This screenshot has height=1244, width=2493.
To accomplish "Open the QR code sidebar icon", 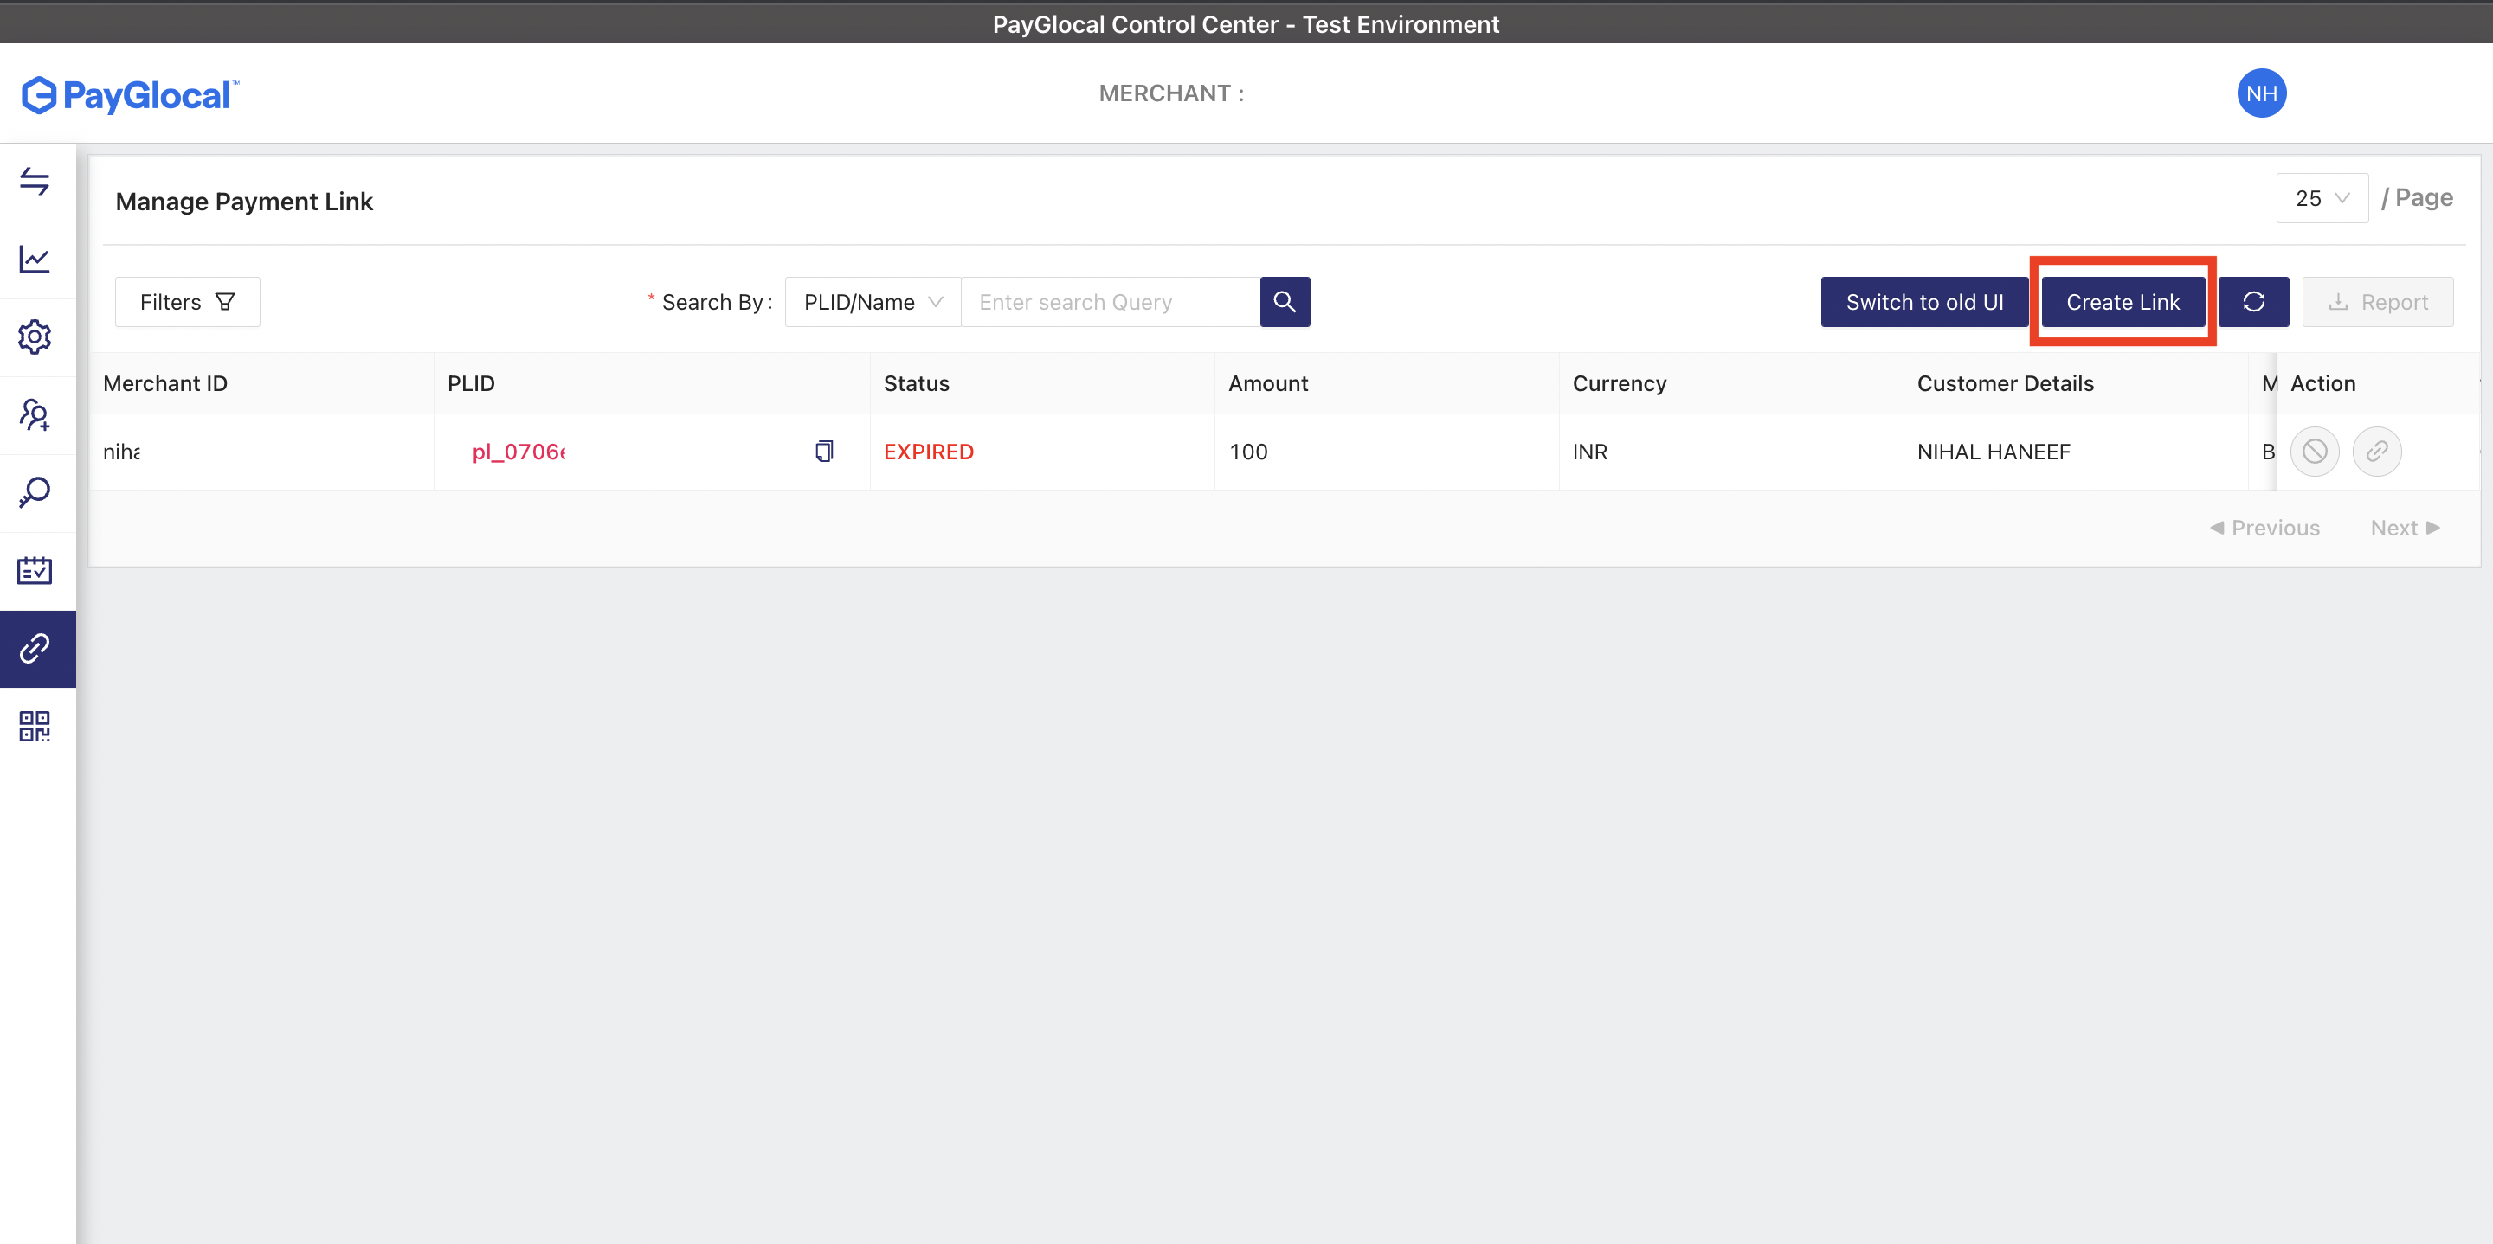I will (35, 726).
